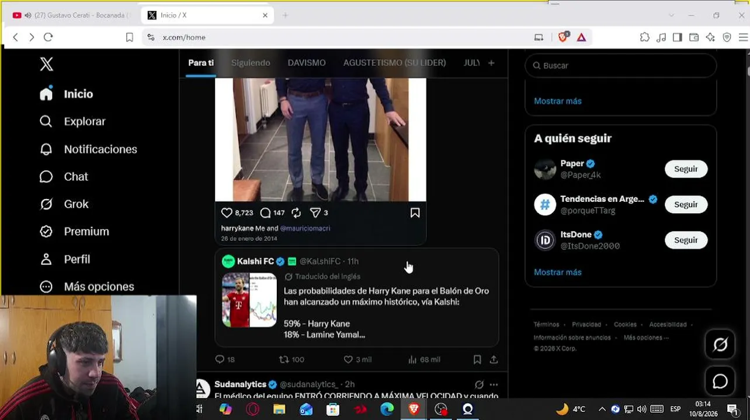Open the more menu on the Sudanalytics post
Screen dimensions: 750x420
point(494,384)
